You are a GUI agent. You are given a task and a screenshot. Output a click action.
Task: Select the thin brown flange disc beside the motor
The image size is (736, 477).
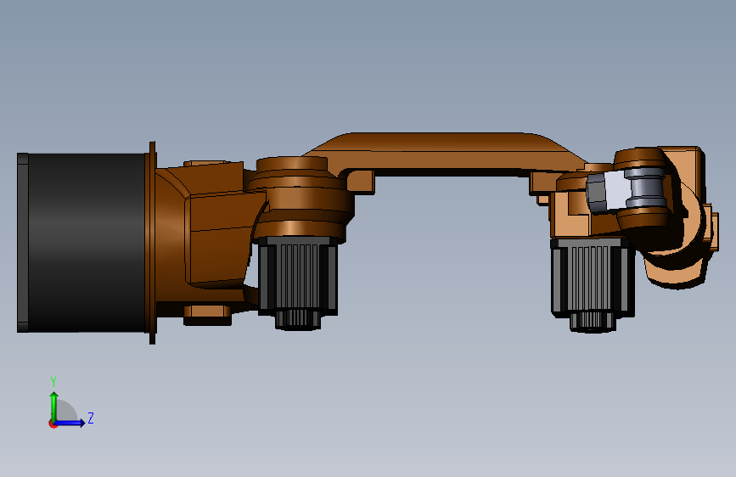coord(152,243)
